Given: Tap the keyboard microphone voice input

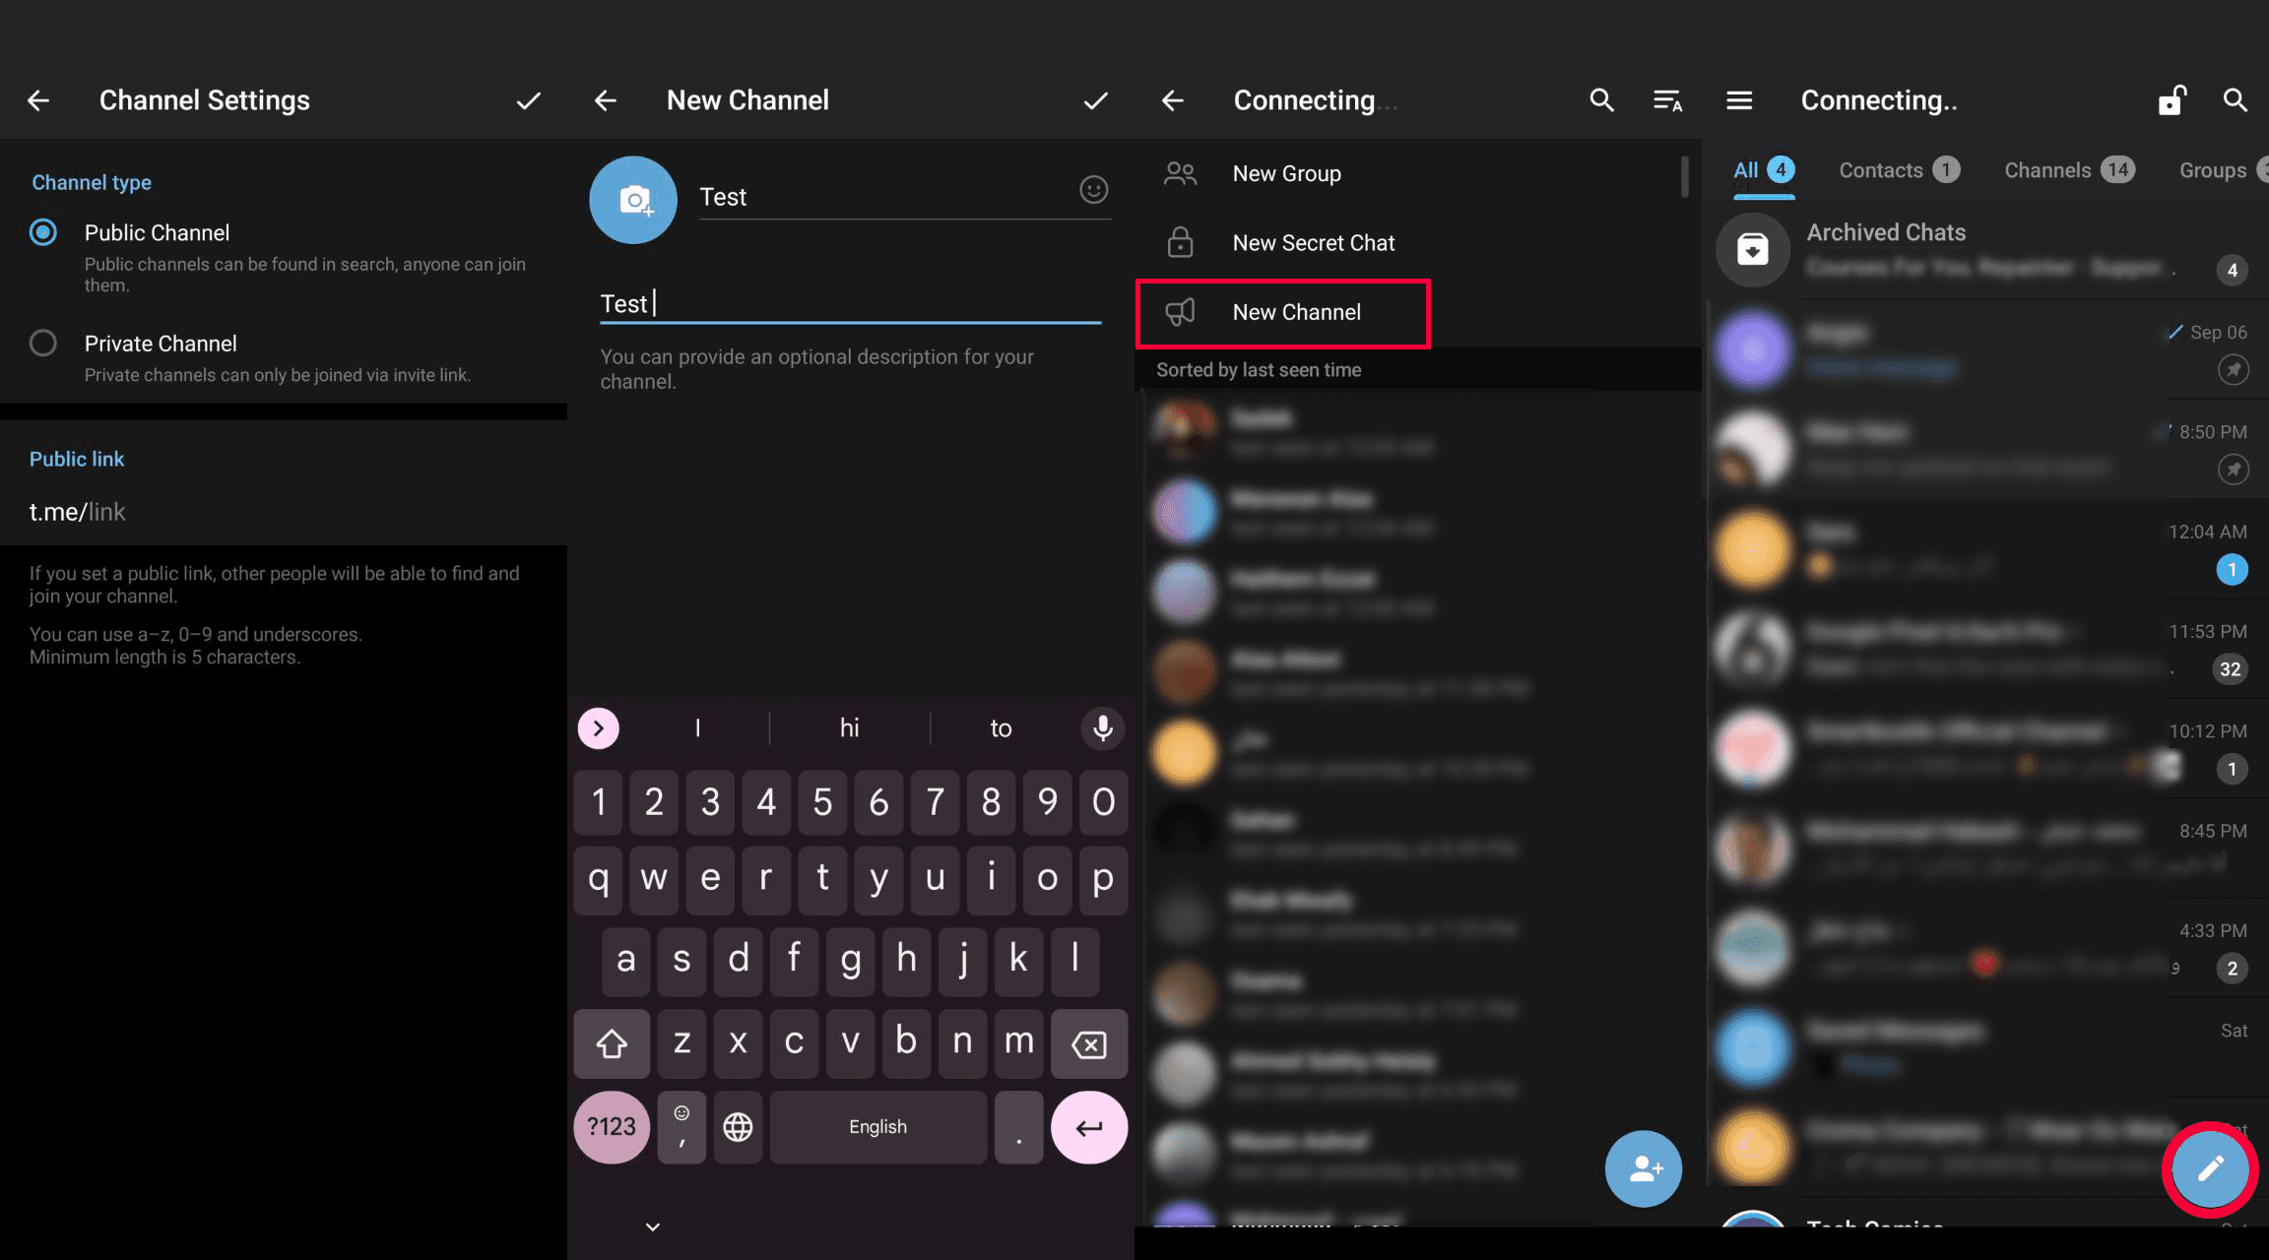Looking at the screenshot, I should 1103,728.
